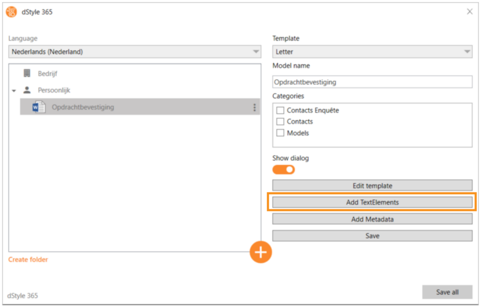
Task: Open the three-dot menu for Opdrachtbevestiging
Action: pos(254,107)
